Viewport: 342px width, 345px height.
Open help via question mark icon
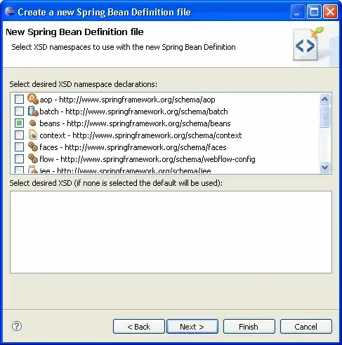coord(17,326)
